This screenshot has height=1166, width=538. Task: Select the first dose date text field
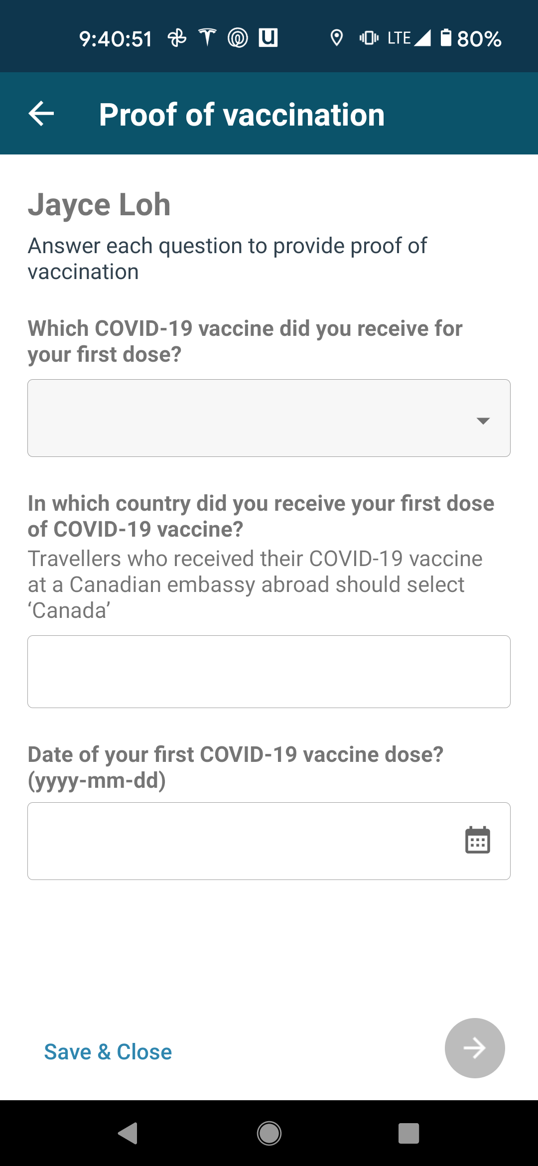[239, 841]
